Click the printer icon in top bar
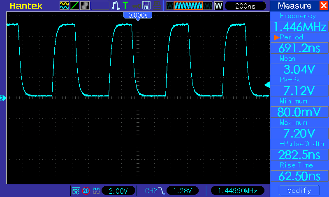The height and width of the screenshot is (197, 329). (x=156, y=6)
